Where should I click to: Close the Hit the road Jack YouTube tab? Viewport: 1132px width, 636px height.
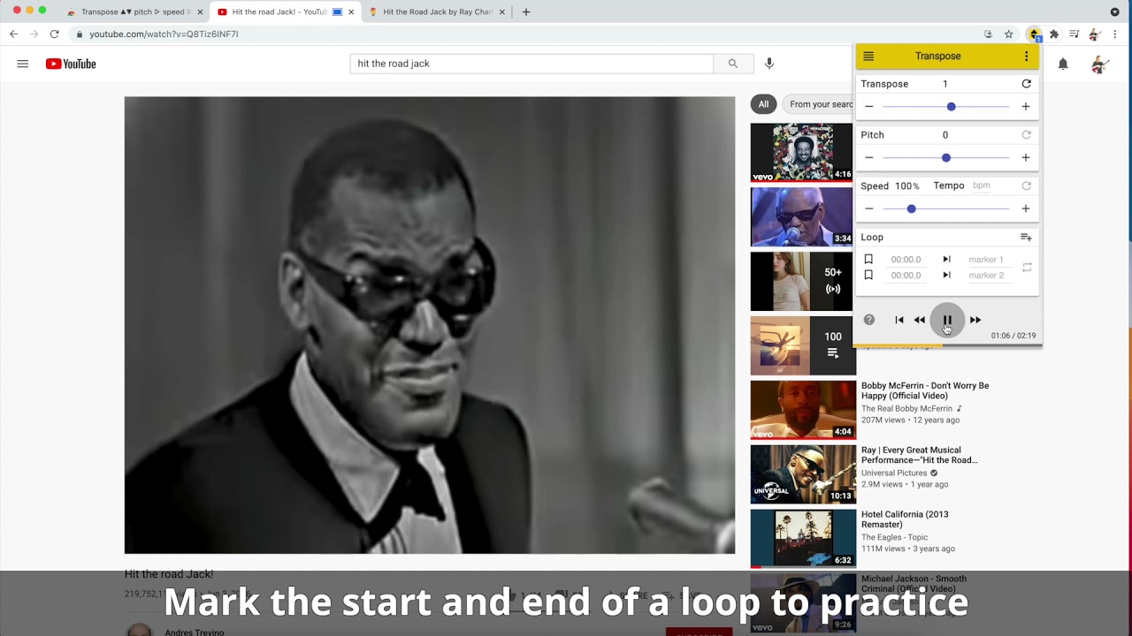(x=351, y=12)
